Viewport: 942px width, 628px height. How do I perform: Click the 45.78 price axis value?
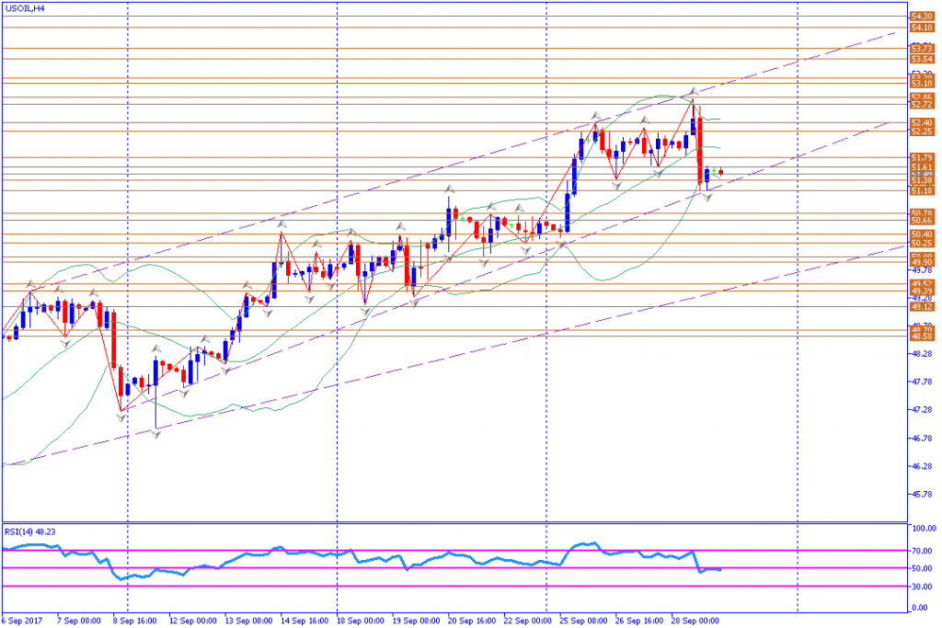922,494
